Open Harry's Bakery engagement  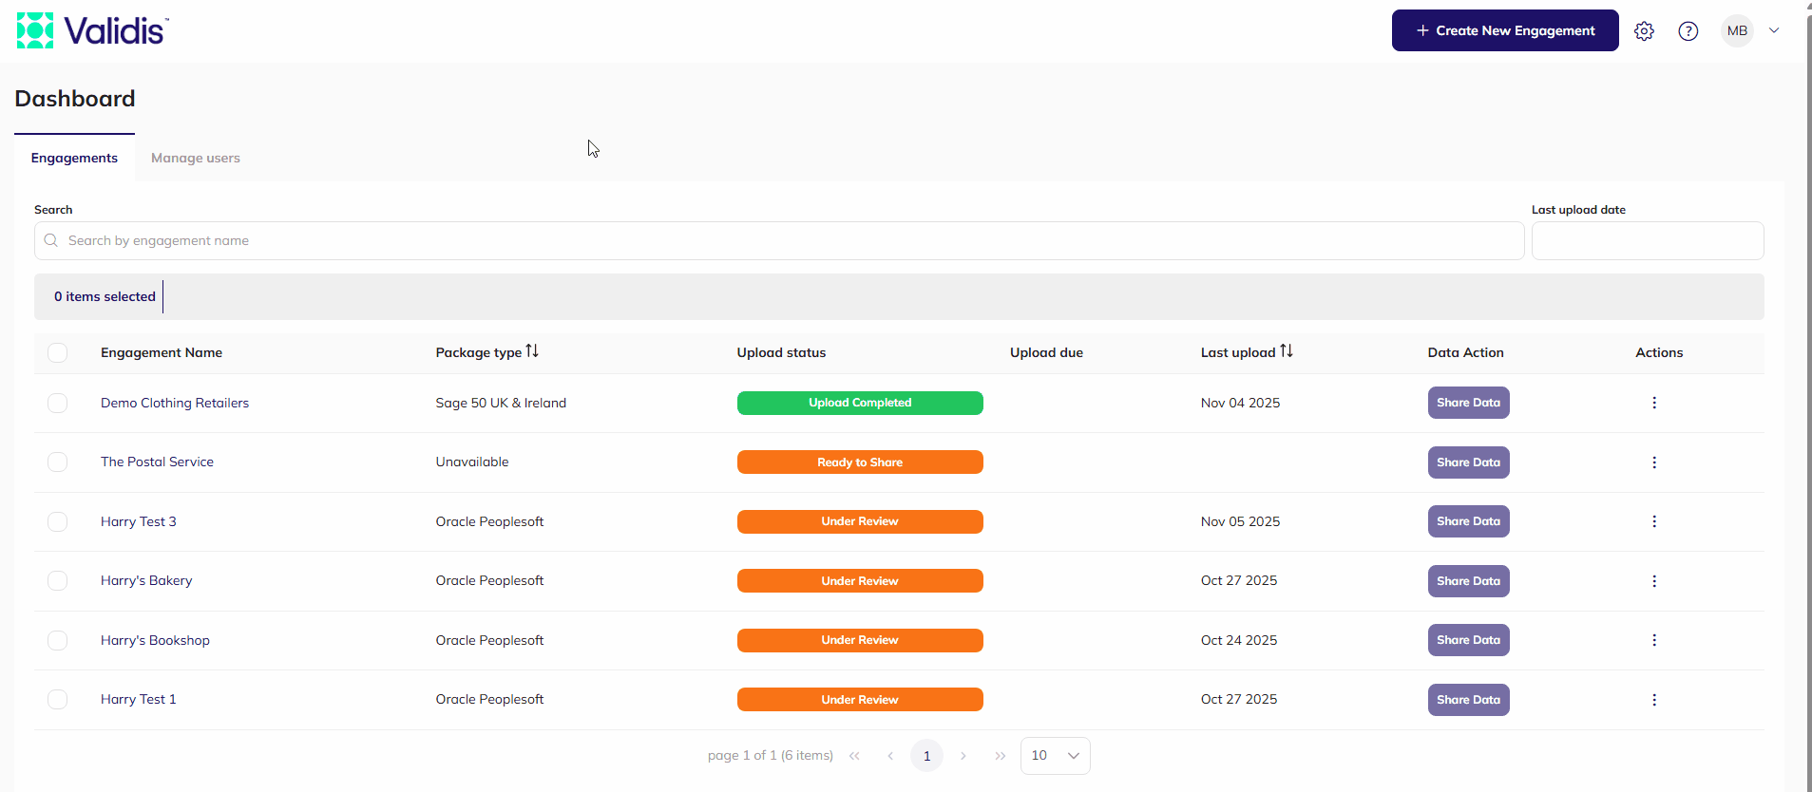tap(146, 580)
